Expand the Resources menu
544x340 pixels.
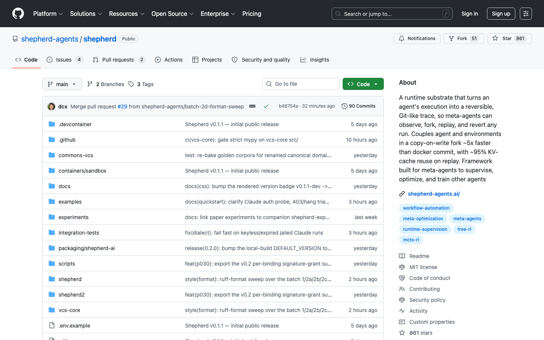127,14
